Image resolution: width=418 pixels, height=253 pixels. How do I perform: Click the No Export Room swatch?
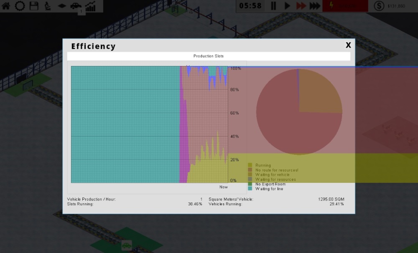[250, 184]
